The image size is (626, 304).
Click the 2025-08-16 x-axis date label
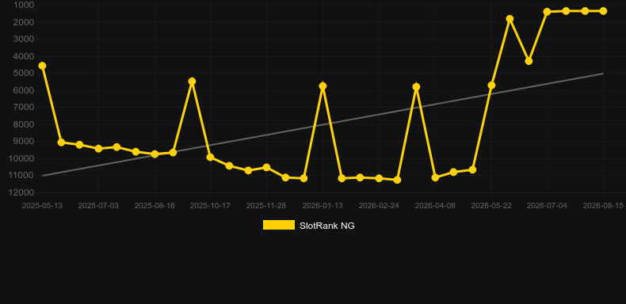155,206
